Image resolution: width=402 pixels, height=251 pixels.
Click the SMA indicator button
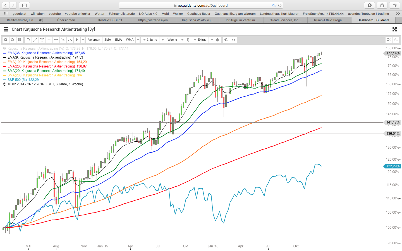click(x=107, y=40)
